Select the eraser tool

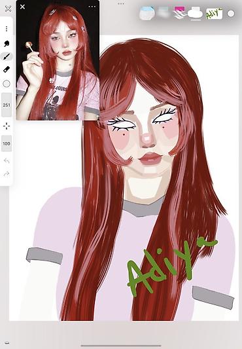coord(7,69)
